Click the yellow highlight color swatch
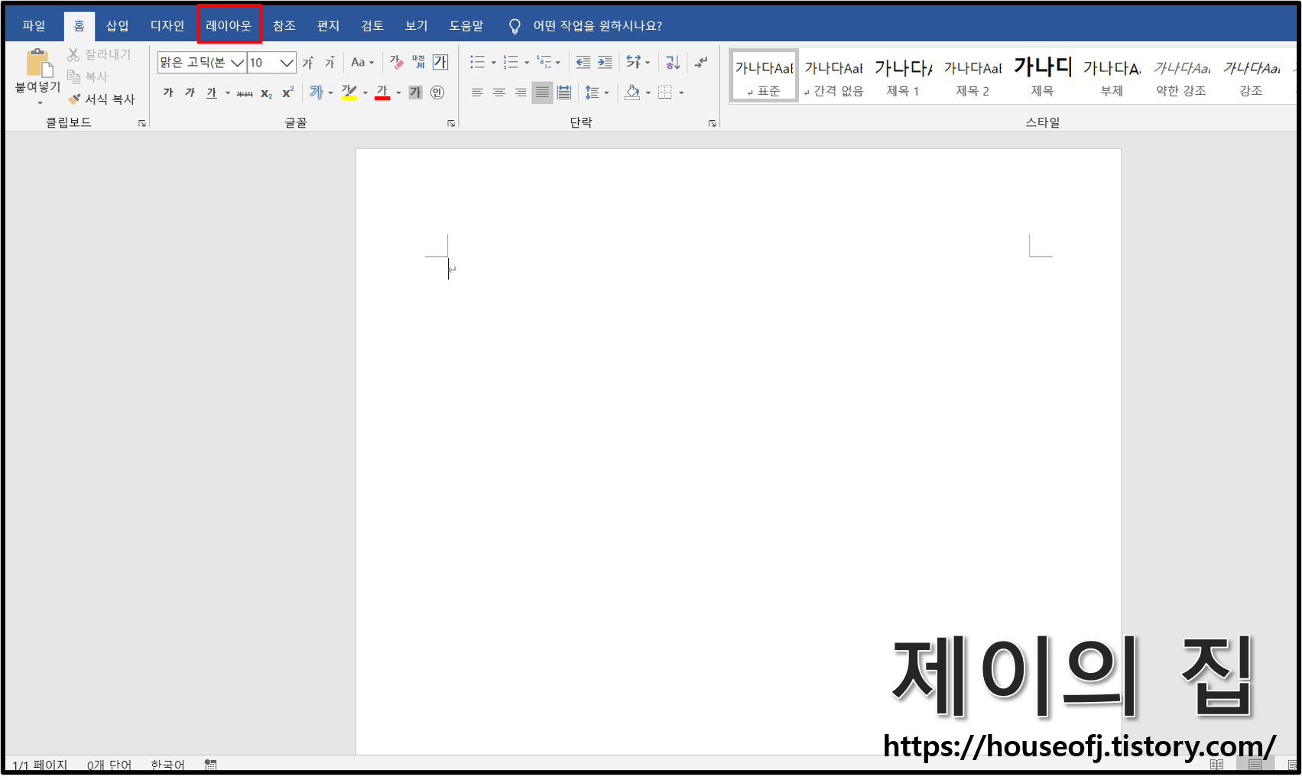Image resolution: width=1302 pixels, height=780 pixels. tap(349, 99)
